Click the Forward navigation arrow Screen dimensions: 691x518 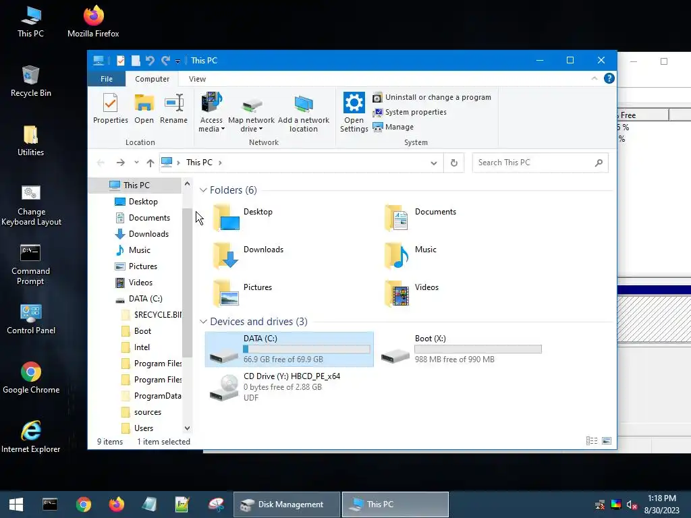tap(120, 163)
